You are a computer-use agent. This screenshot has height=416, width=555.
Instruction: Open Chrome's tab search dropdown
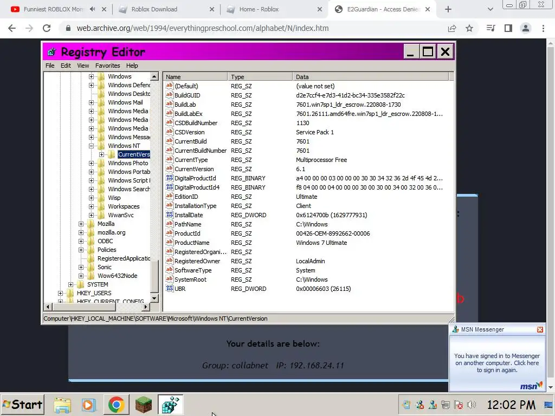click(490, 9)
